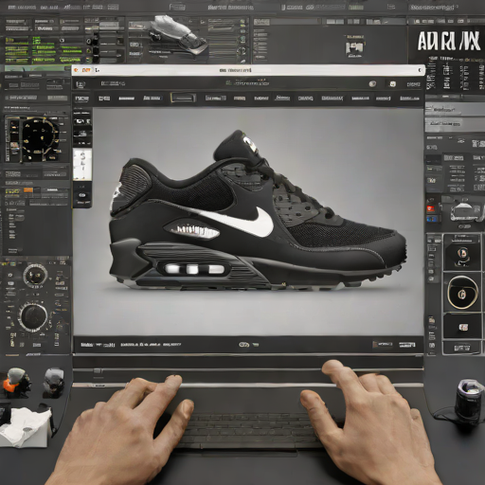Click the black sneaker image in the main canvas
Screen dimensions: 485x485
click(x=258, y=211)
